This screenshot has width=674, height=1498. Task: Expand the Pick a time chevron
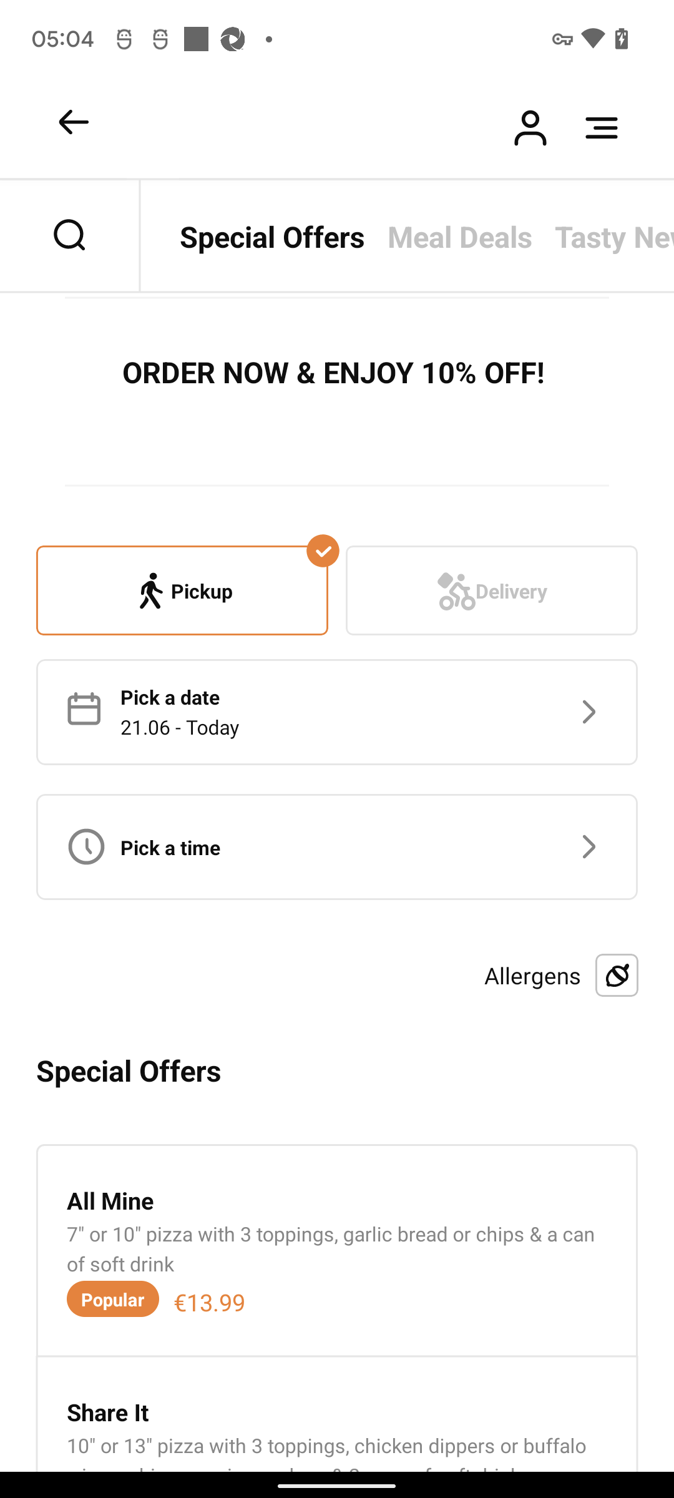click(589, 847)
